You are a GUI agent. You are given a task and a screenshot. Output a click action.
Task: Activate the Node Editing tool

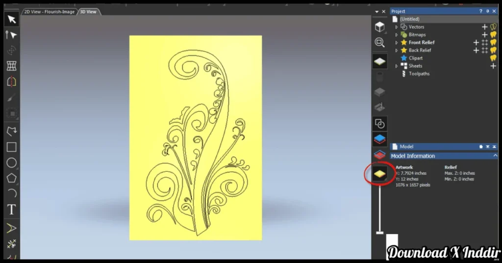[x=12, y=35]
